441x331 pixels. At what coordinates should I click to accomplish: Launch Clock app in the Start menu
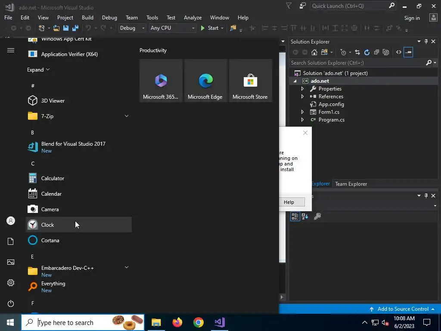coord(79,225)
